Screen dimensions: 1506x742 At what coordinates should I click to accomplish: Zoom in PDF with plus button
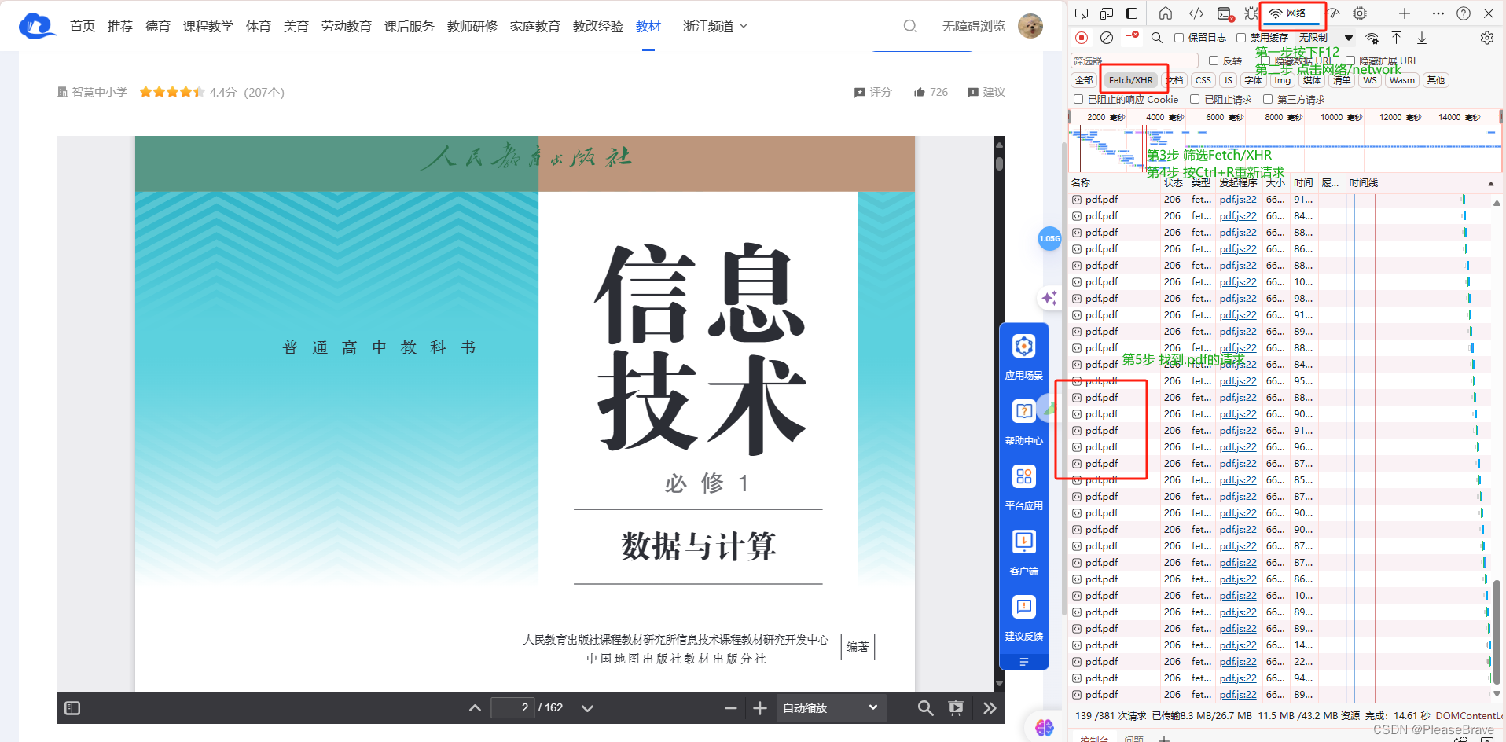pyautogui.click(x=760, y=708)
